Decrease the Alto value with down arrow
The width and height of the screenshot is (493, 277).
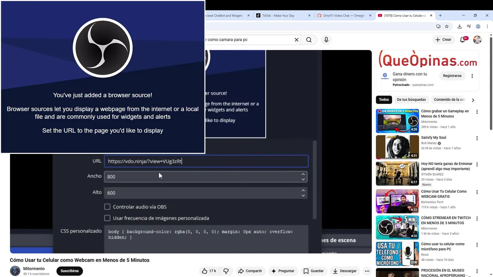click(x=303, y=195)
